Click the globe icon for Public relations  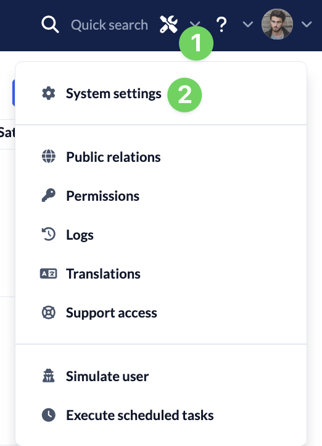(49, 156)
